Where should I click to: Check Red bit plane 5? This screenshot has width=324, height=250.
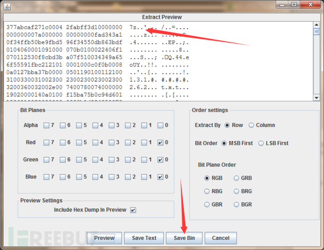[x=79, y=142]
